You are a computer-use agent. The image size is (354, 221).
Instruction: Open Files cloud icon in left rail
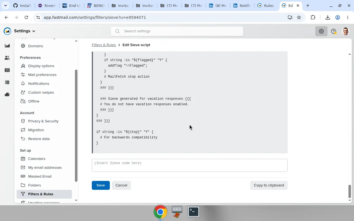click(7, 94)
